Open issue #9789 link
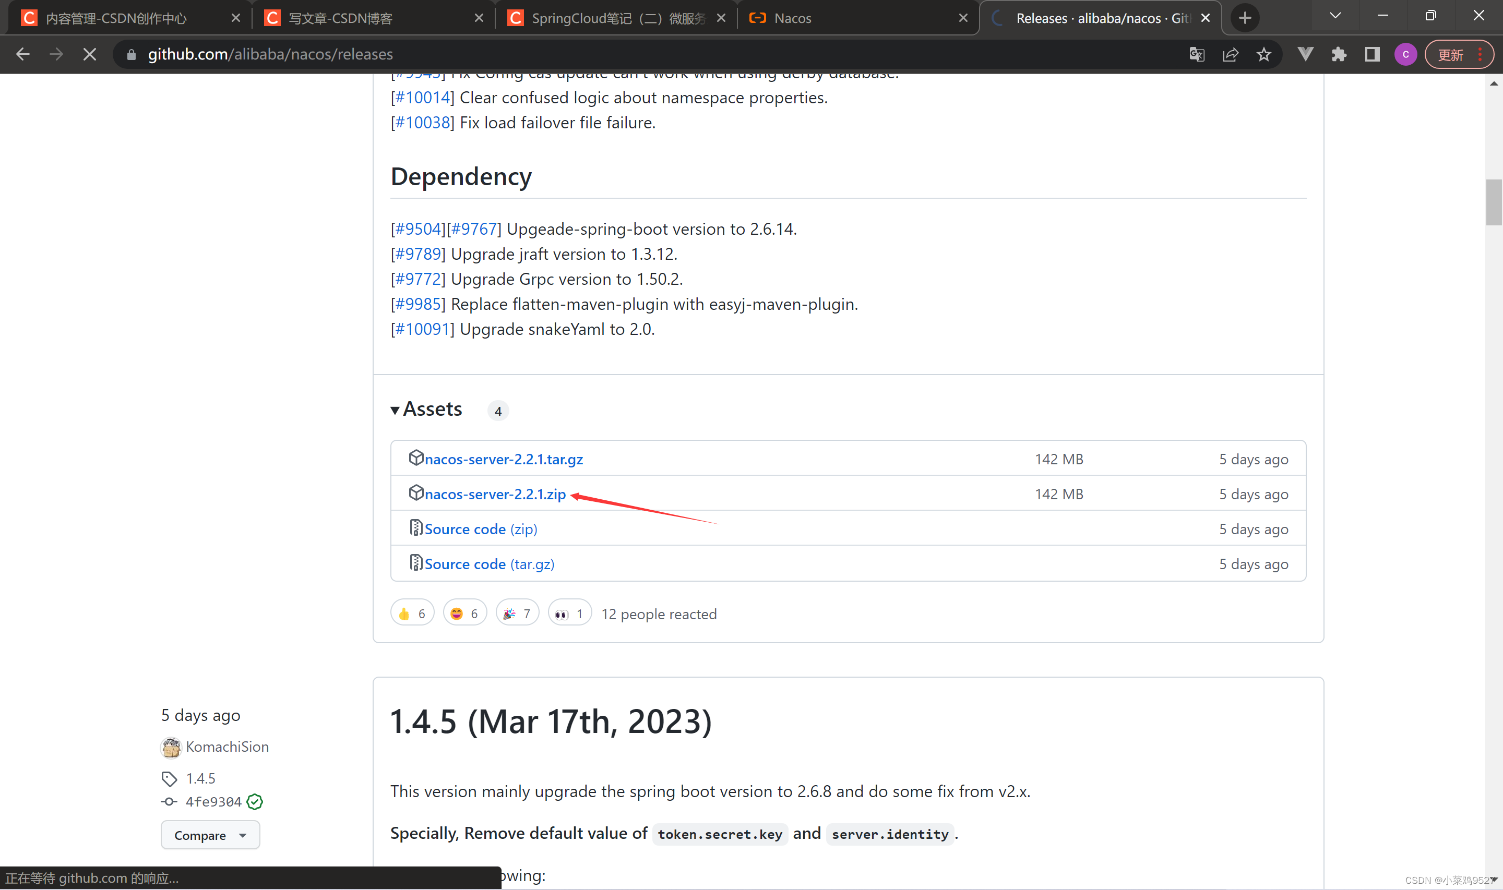This screenshot has width=1503, height=890. coord(418,254)
